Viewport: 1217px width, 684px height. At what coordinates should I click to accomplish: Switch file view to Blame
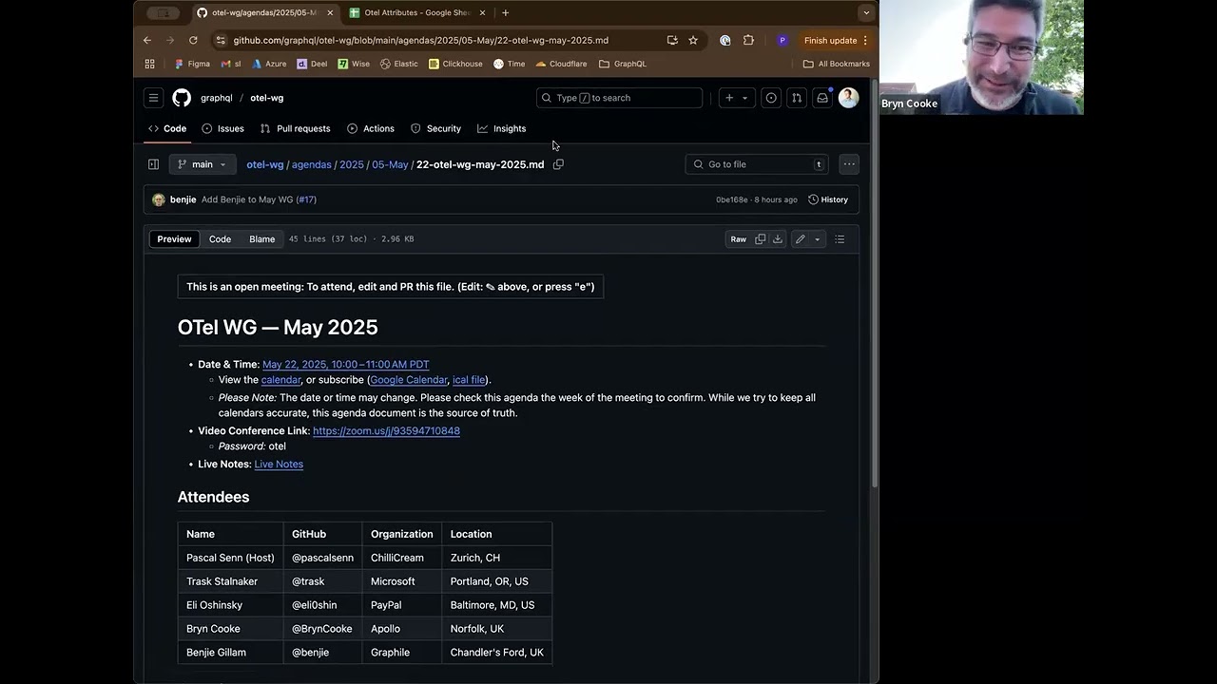[261, 239]
